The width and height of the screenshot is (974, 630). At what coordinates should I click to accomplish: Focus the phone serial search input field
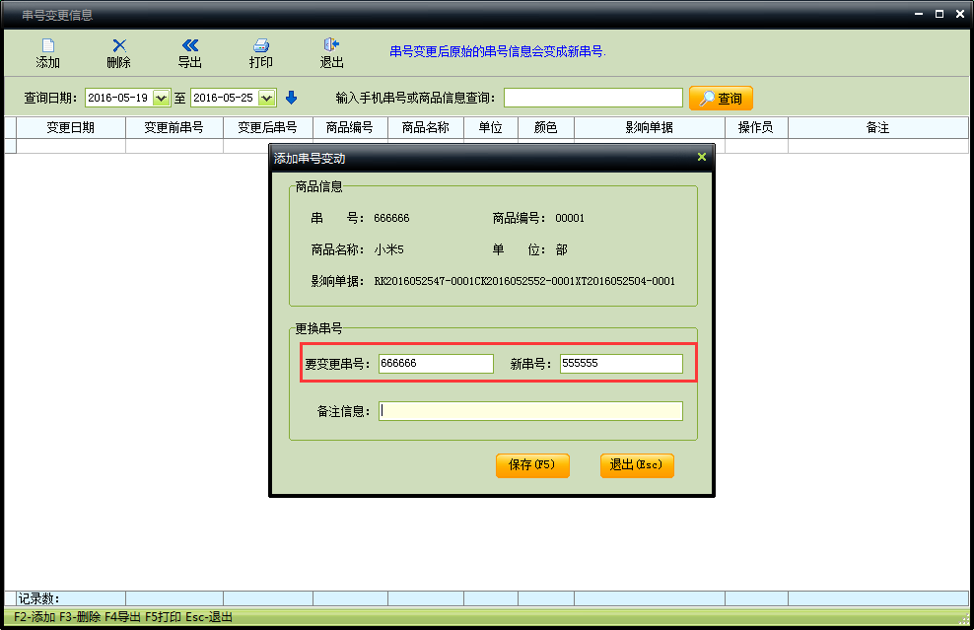pos(593,98)
